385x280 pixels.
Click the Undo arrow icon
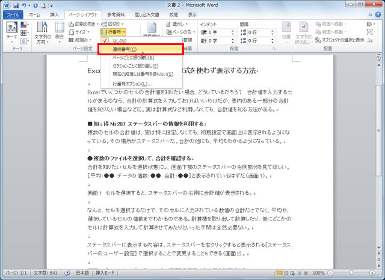click(24, 5)
